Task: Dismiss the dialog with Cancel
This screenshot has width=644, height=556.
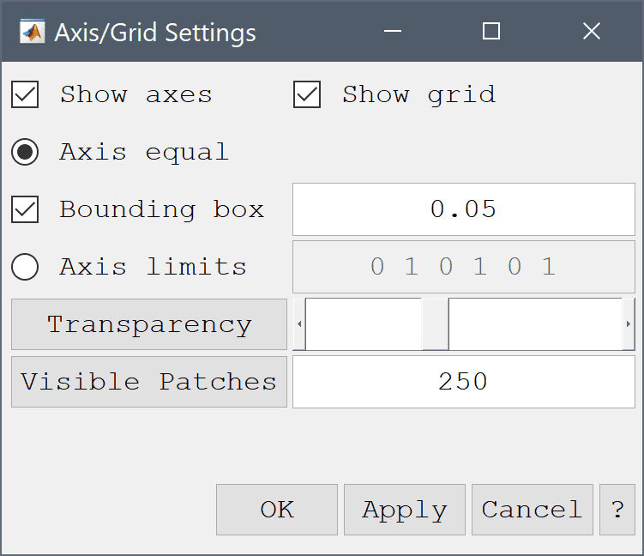Action: pyautogui.click(x=532, y=510)
